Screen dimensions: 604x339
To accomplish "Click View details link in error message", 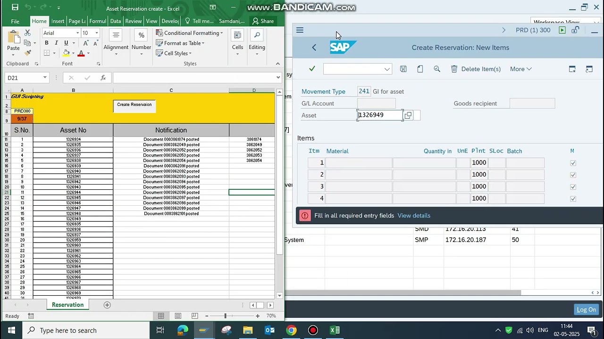I will (414, 216).
